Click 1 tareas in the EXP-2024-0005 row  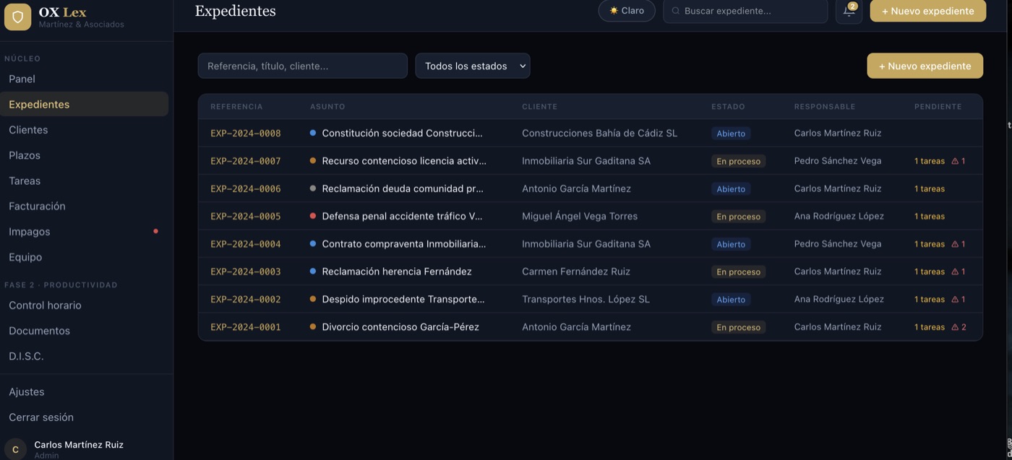[930, 216]
